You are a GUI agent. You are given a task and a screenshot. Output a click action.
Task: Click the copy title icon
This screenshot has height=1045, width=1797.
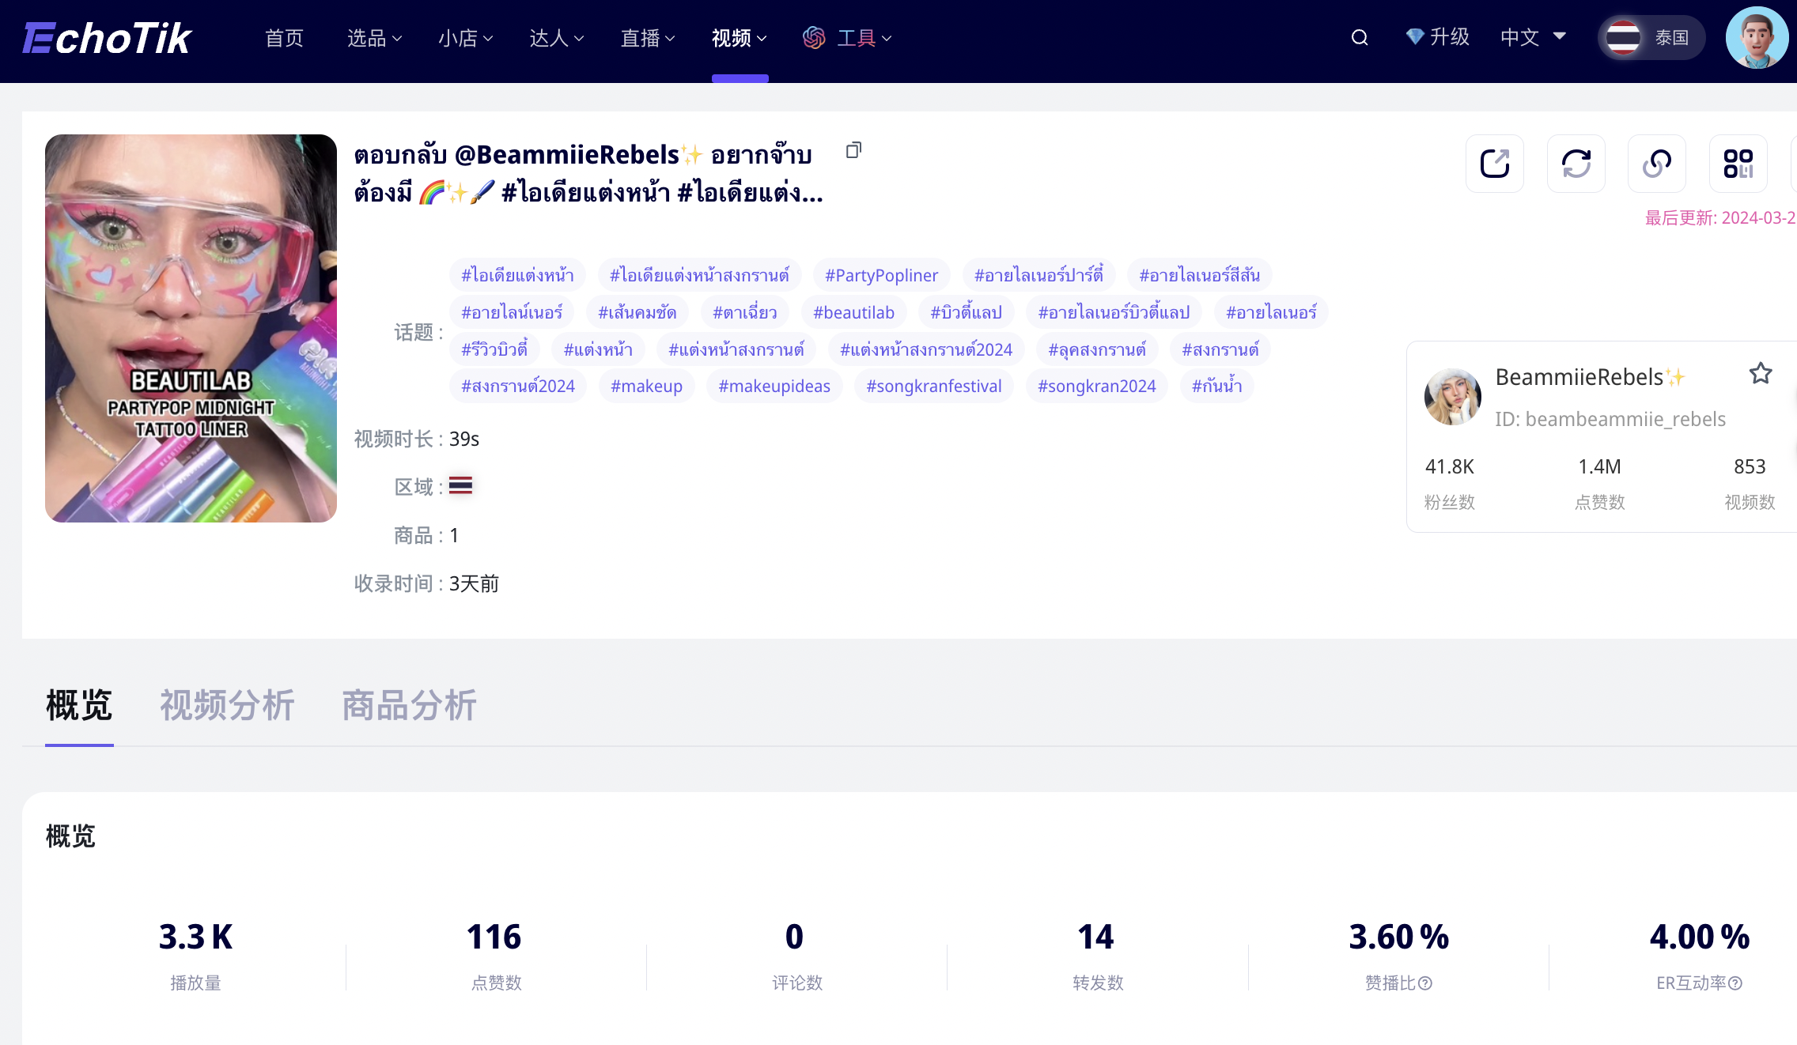(853, 150)
